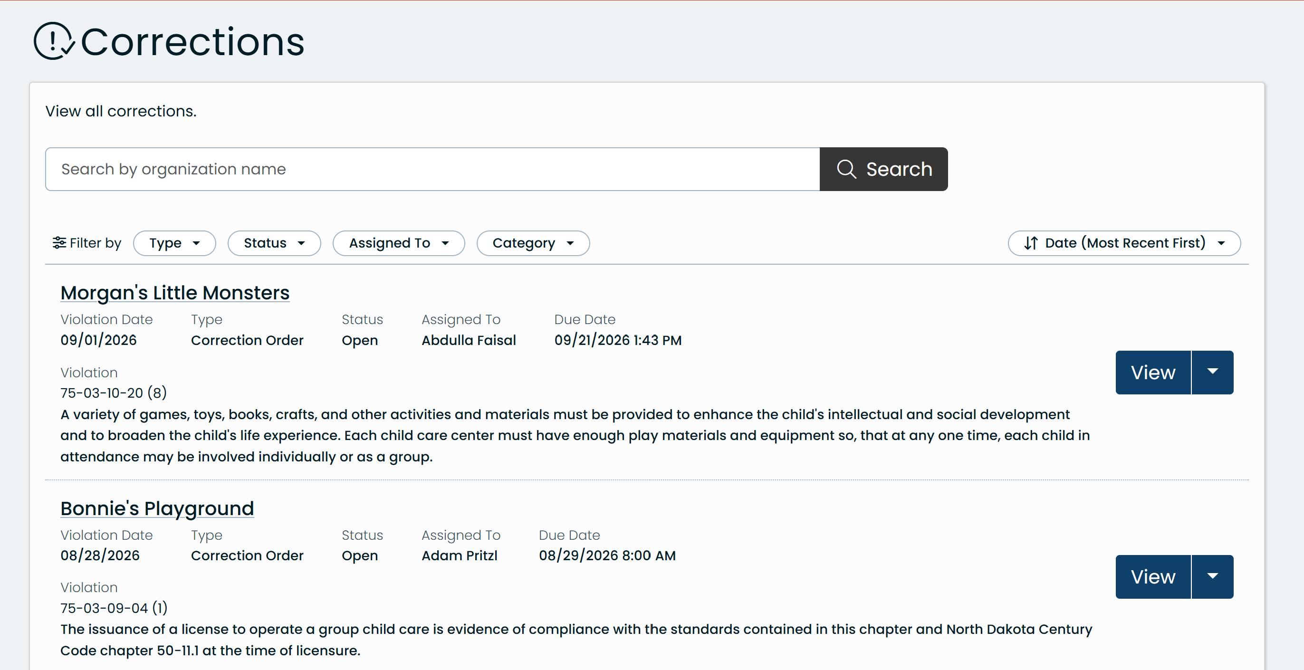Open the Date (Most Recent First) sort dropdown

(1124, 243)
